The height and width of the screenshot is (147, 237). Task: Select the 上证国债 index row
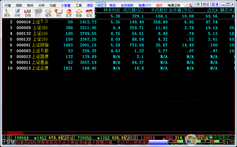point(118,57)
